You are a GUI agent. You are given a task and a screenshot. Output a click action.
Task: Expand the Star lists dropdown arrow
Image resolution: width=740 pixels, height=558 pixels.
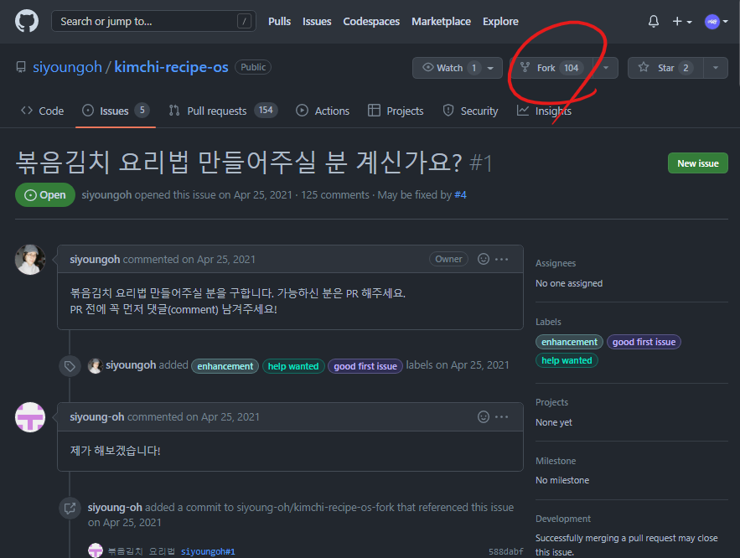(x=716, y=68)
